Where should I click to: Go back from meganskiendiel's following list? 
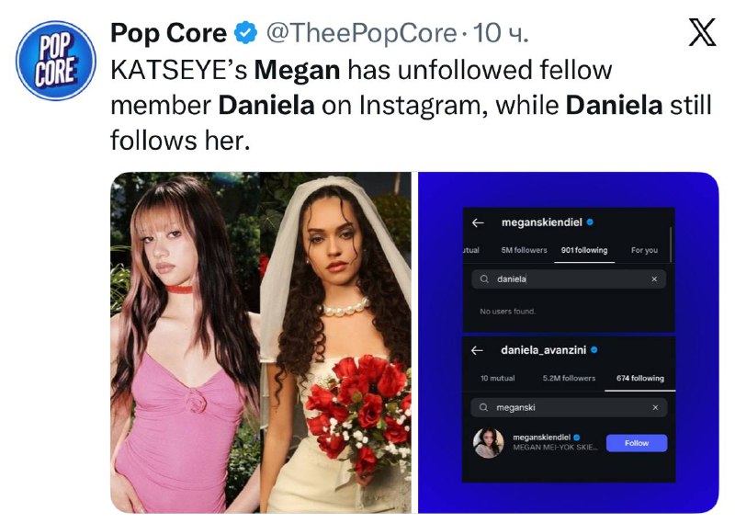[x=478, y=222]
